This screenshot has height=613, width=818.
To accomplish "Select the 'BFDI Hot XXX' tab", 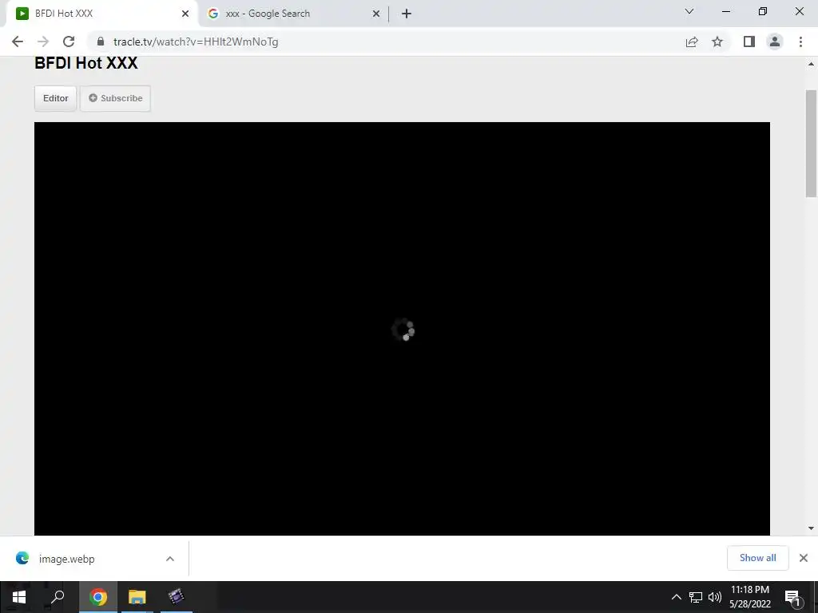I will [101, 14].
